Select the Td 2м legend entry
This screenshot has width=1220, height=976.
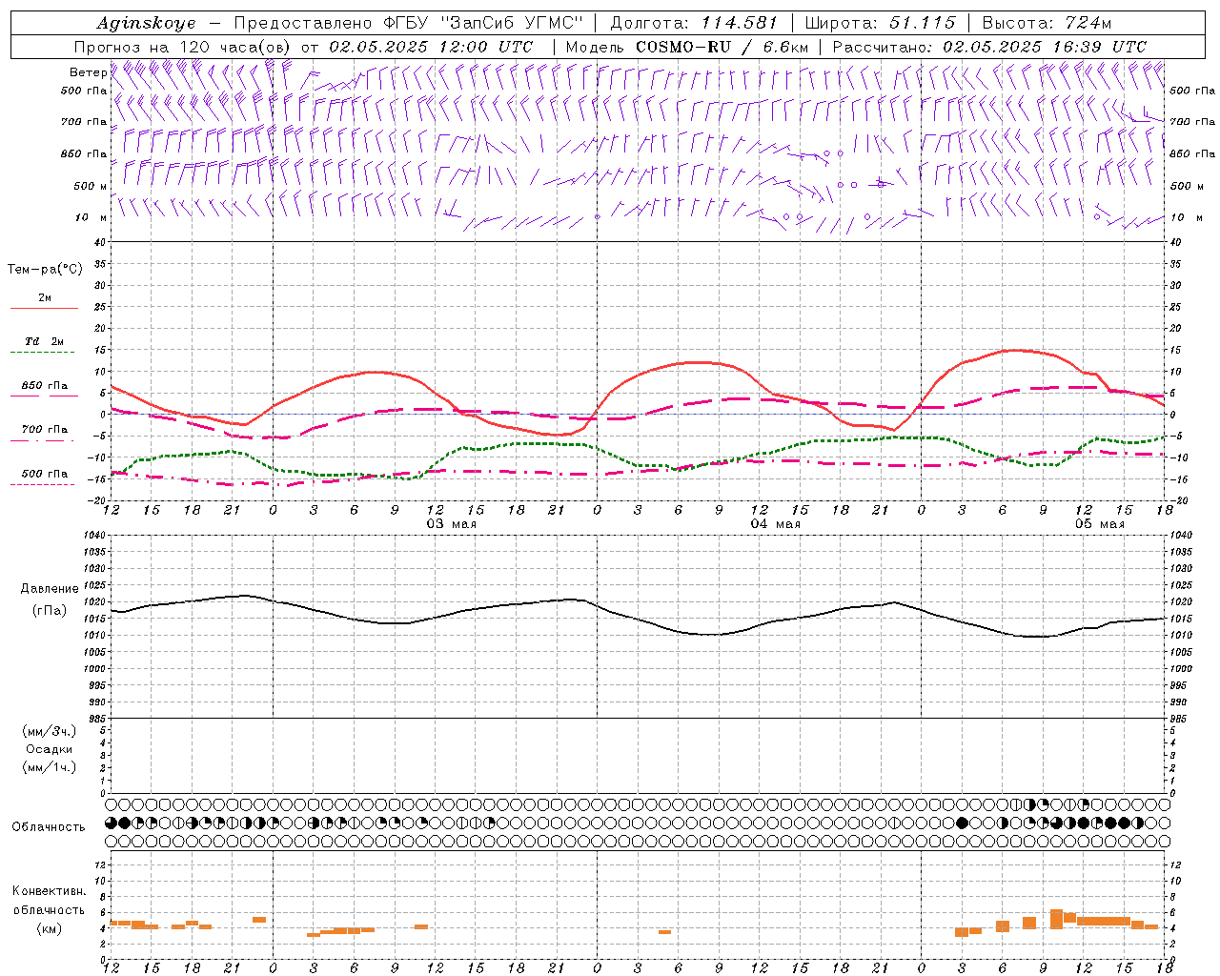pos(45,341)
